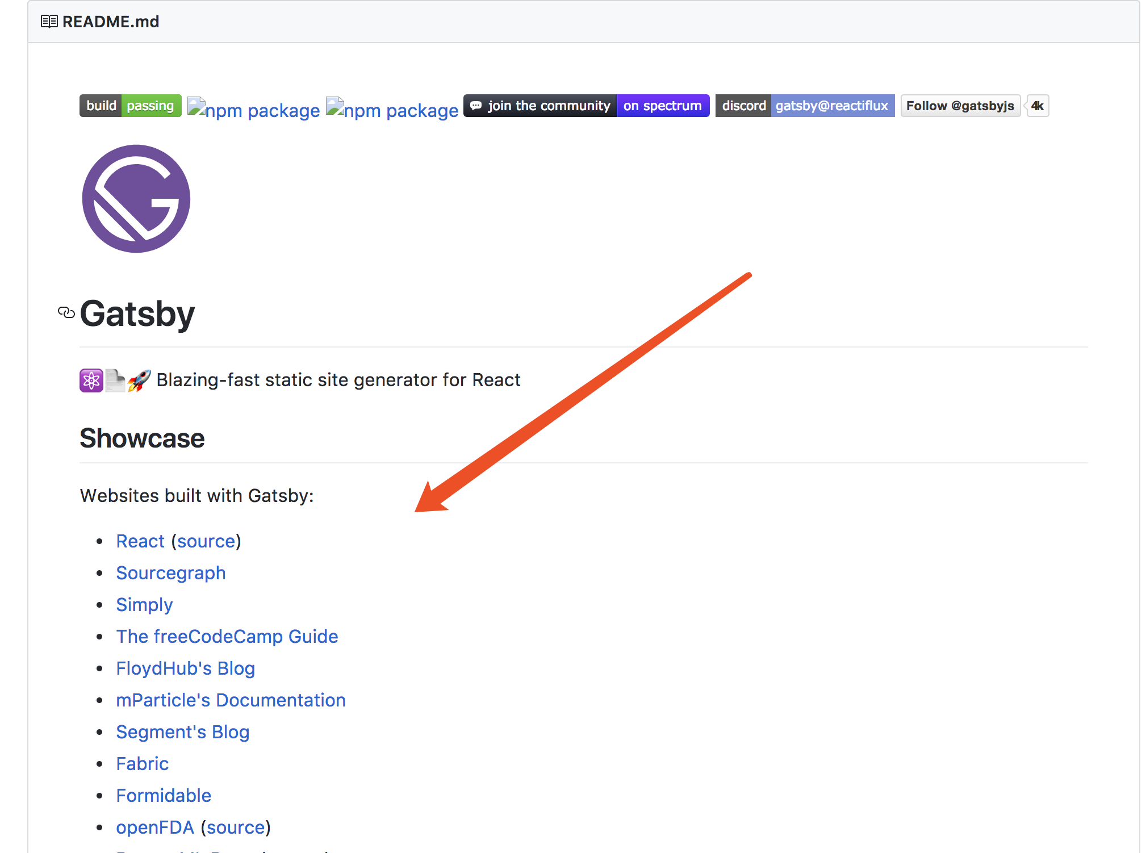Click the first broken npm package image link
The height and width of the screenshot is (853, 1146).
(x=253, y=109)
